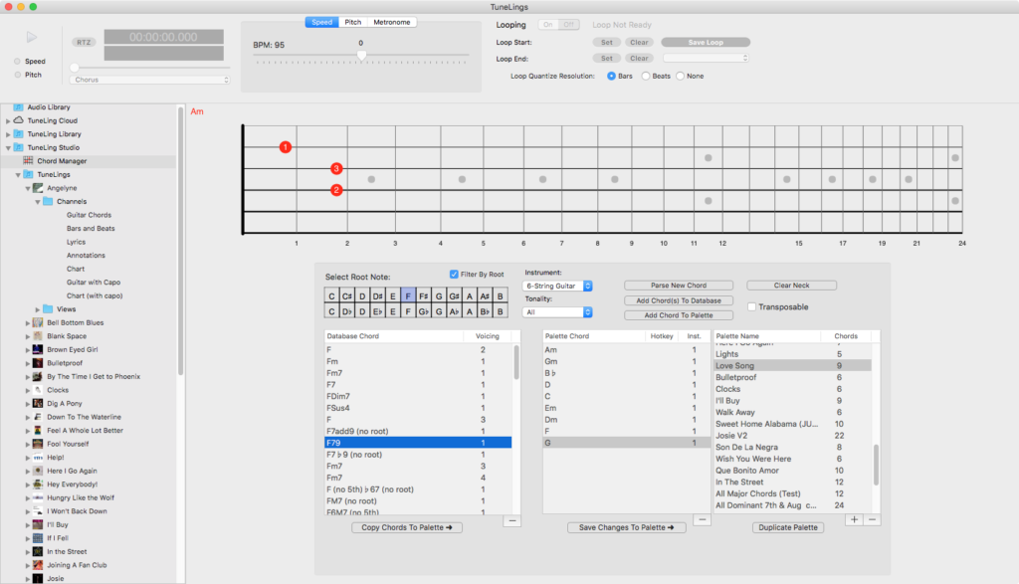Select Bars and Beats channel
The height and width of the screenshot is (584, 1019).
(x=91, y=229)
